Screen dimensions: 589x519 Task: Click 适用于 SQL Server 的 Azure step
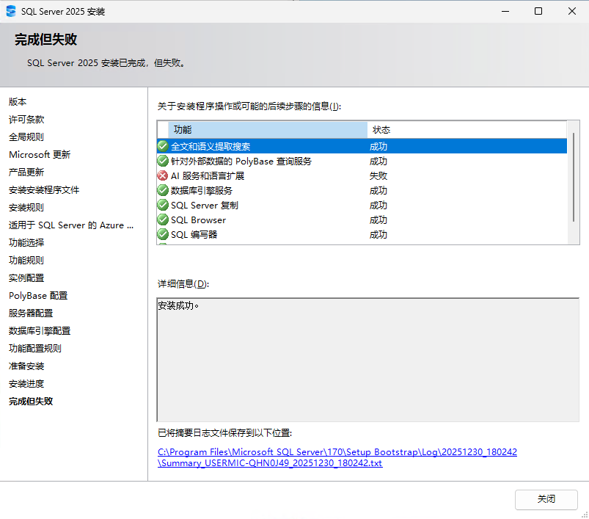(x=71, y=225)
